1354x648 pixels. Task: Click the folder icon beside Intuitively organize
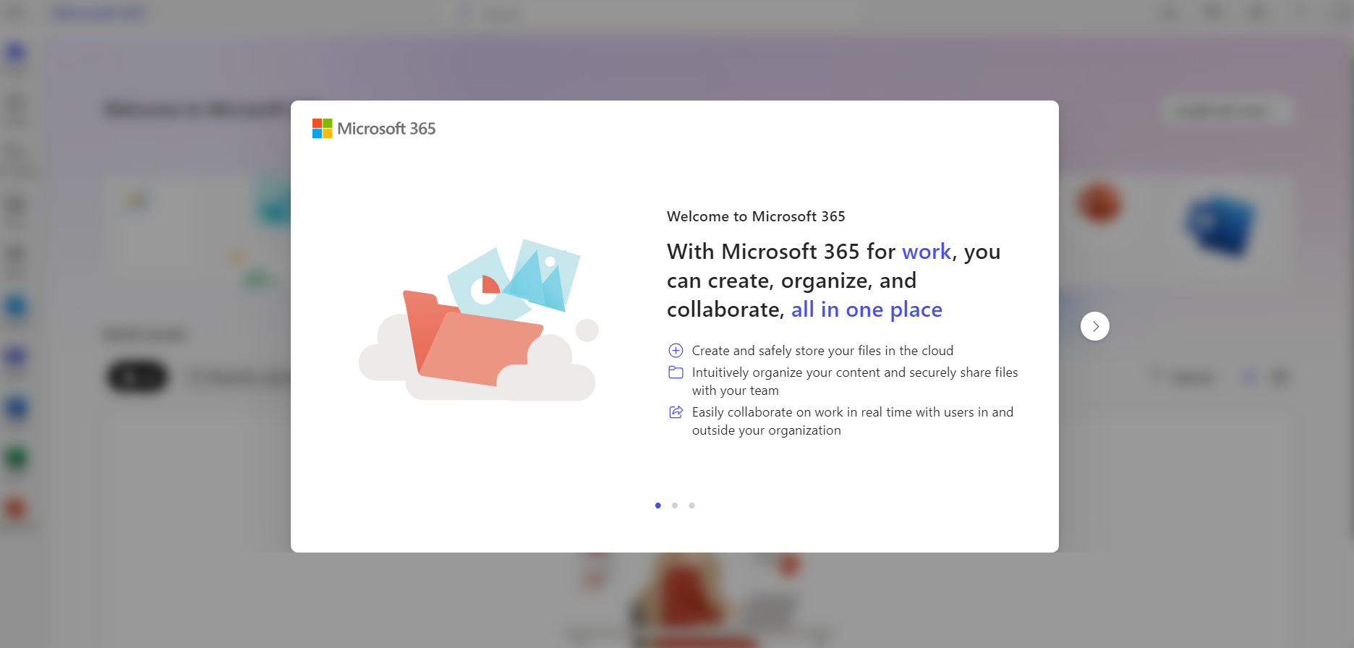676,372
